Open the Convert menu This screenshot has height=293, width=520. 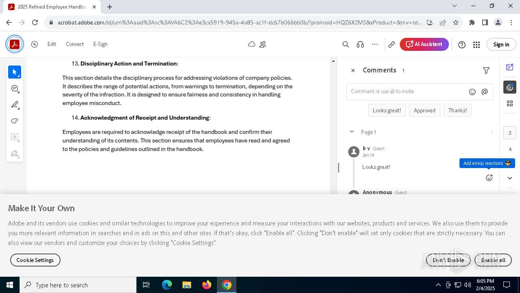(x=75, y=44)
